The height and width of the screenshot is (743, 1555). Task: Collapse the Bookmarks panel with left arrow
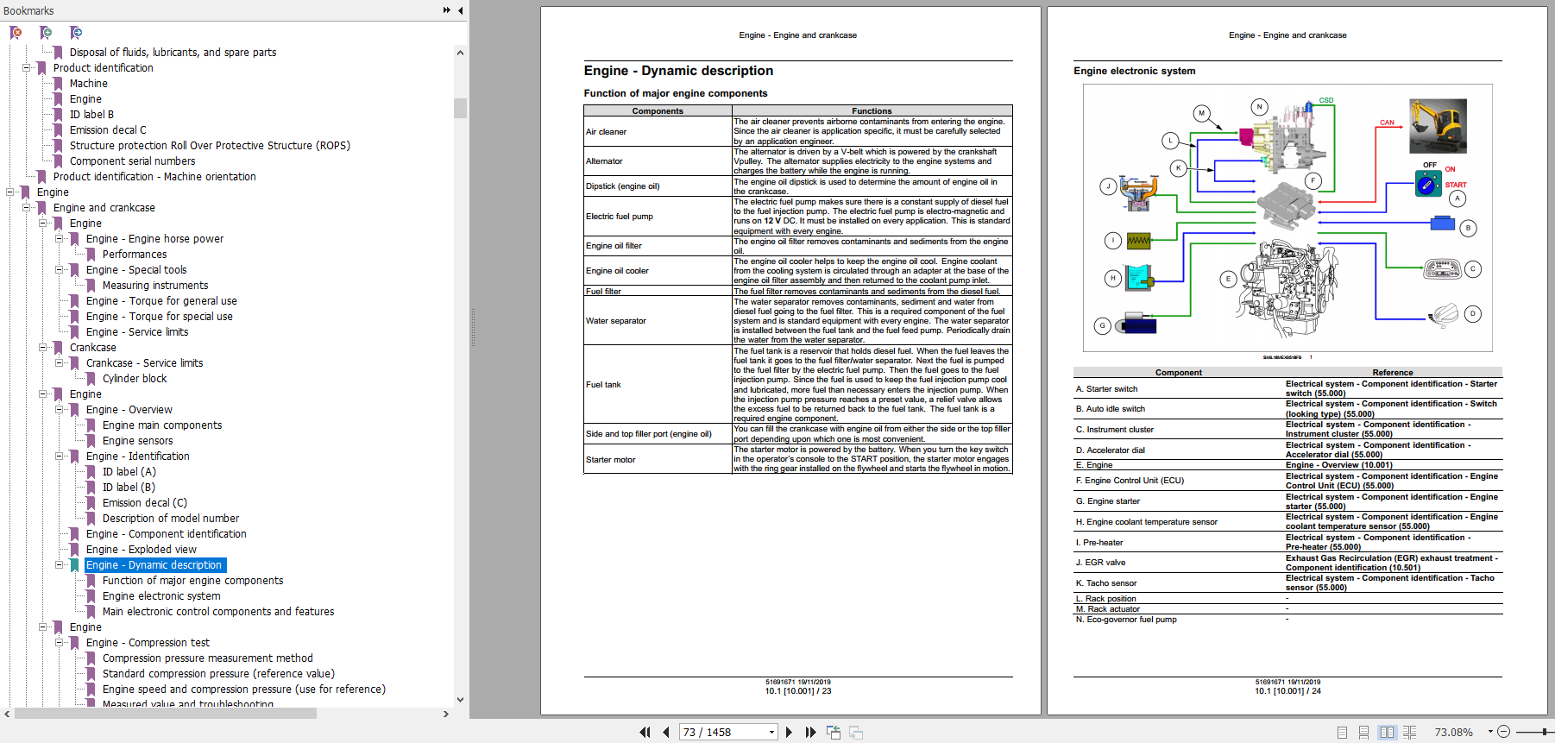[x=460, y=10]
